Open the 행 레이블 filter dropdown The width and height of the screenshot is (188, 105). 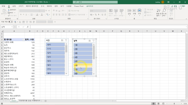click(23, 40)
